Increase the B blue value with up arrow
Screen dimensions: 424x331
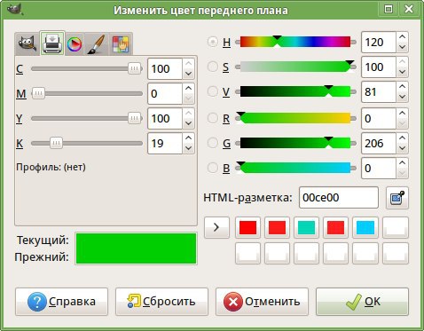pyautogui.click(x=402, y=163)
